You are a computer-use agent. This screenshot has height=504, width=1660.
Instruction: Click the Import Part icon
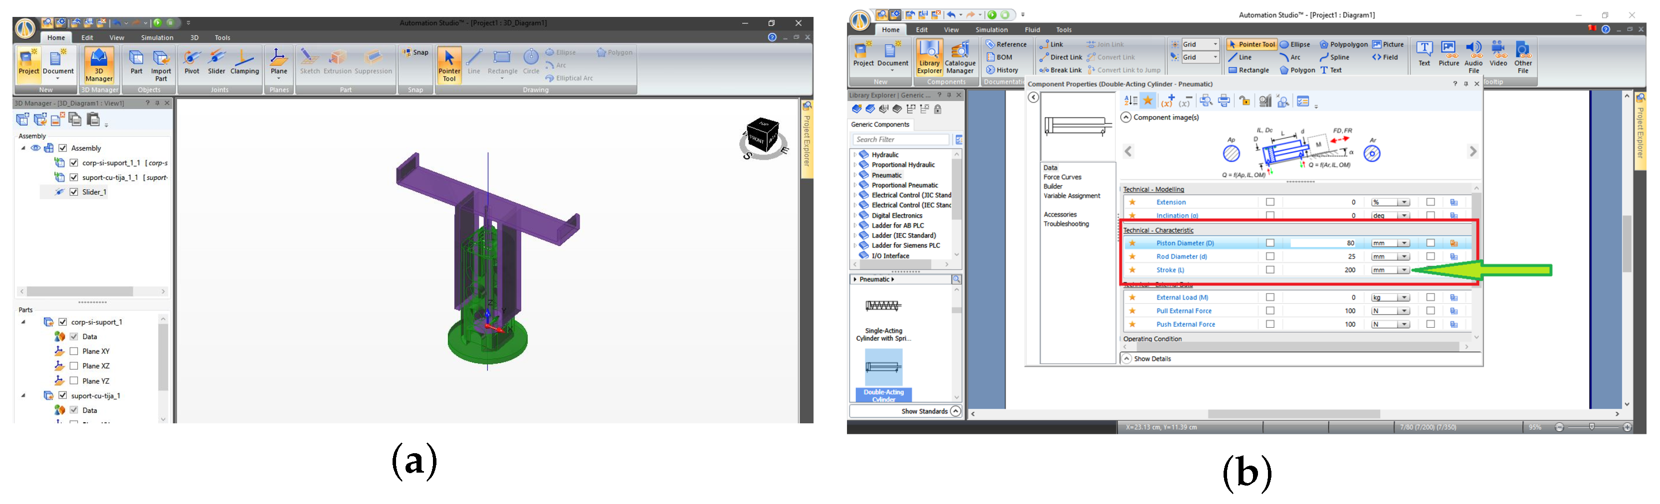(x=161, y=64)
